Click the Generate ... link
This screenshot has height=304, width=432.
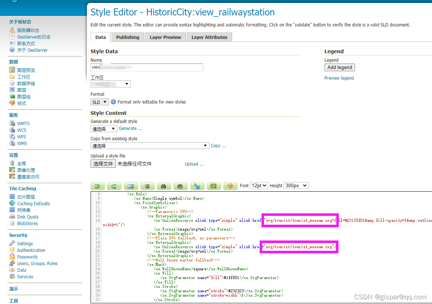click(130, 129)
